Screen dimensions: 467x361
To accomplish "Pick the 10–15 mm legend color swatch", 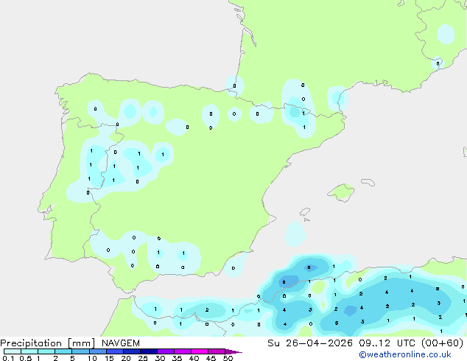I will [97, 351].
